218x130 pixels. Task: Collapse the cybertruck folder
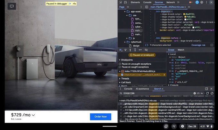(125, 42)
